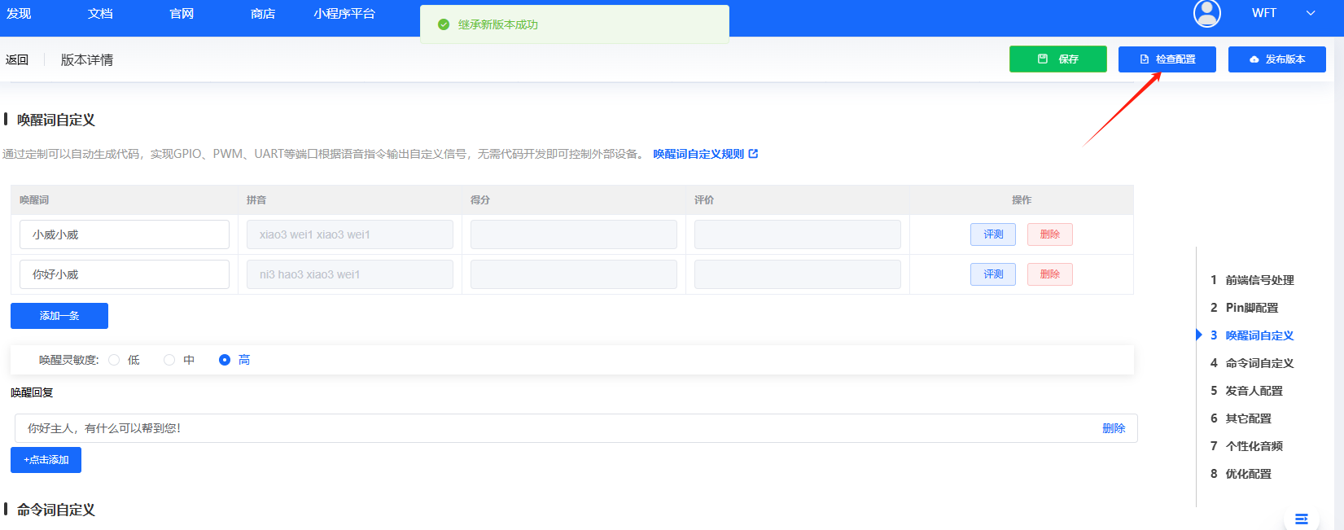
Task: Select 低 wake sensitivity radio button
Action: point(114,360)
